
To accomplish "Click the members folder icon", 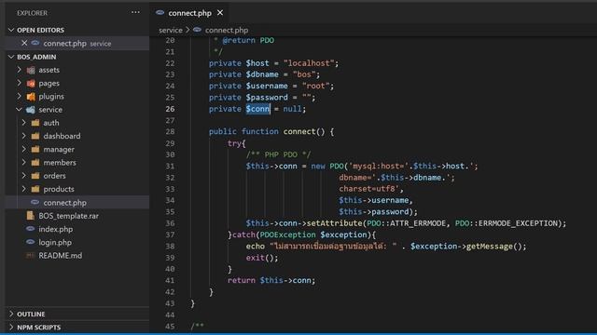I will click(x=35, y=163).
